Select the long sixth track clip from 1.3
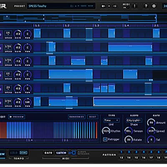This screenshot has width=167, height=167. coord(130,102)
